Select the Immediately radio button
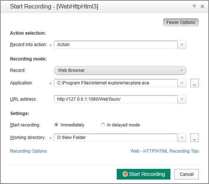 [56, 125]
